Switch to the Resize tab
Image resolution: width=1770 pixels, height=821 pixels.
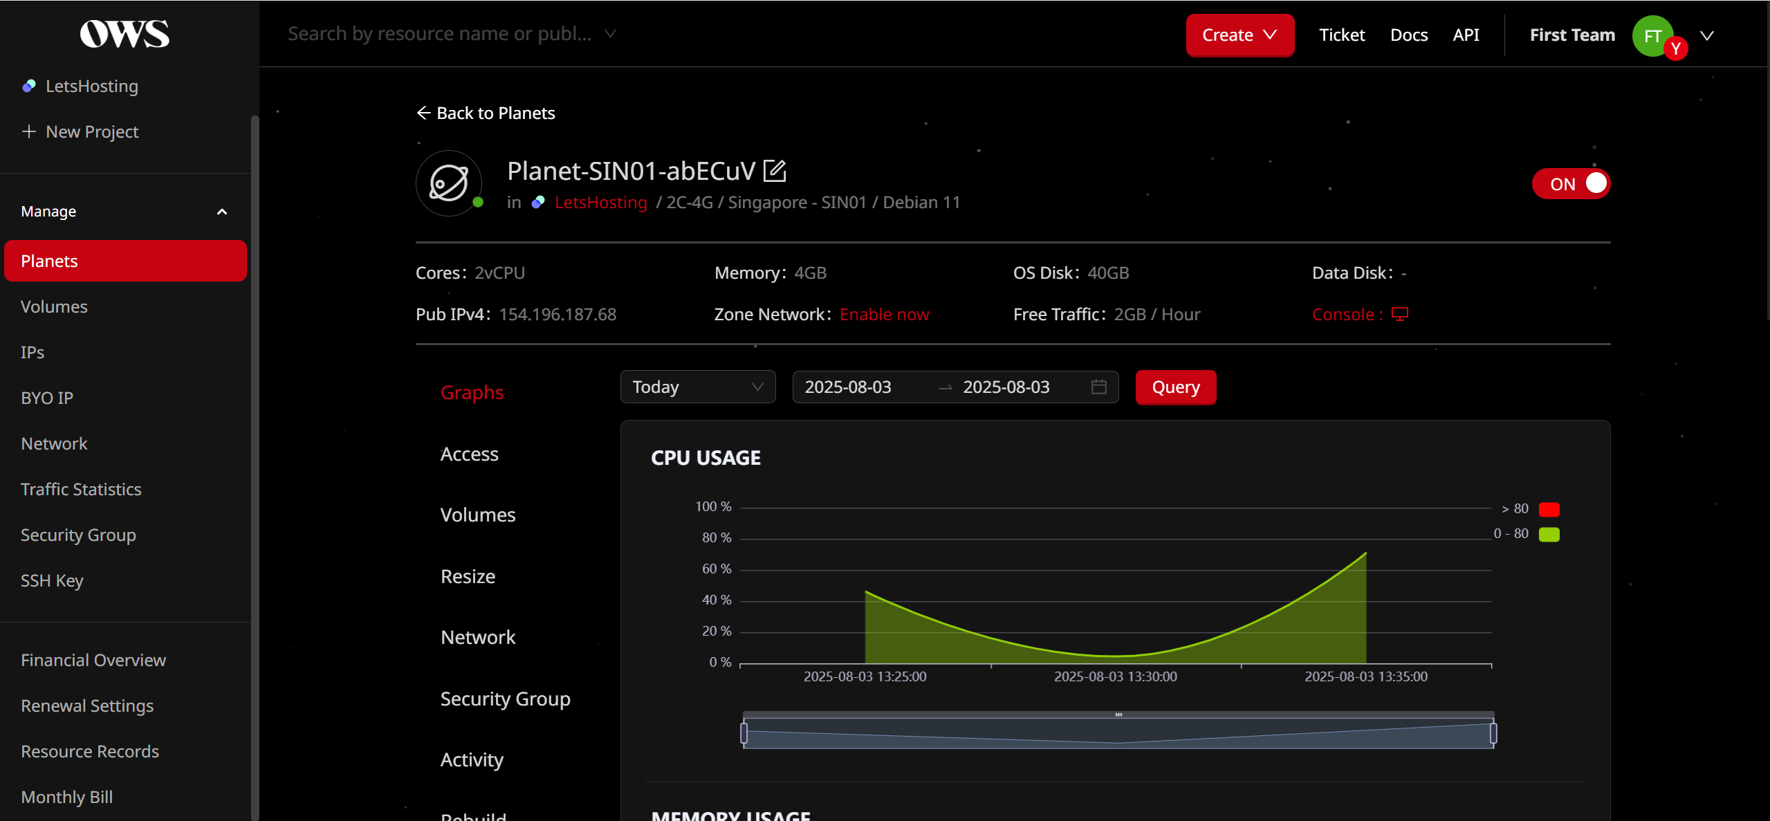[x=468, y=576]
